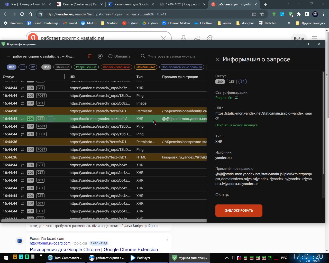The height and width of the screenshot is (263, 329).
Task: Open Yandex search settings sliders icon
Action: [197, 38]
